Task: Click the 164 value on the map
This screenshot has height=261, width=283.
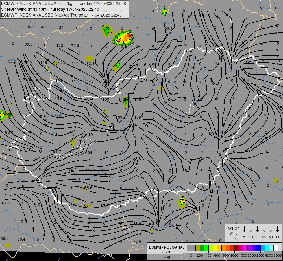Action: pyautogui.click(x=90, y=99)
